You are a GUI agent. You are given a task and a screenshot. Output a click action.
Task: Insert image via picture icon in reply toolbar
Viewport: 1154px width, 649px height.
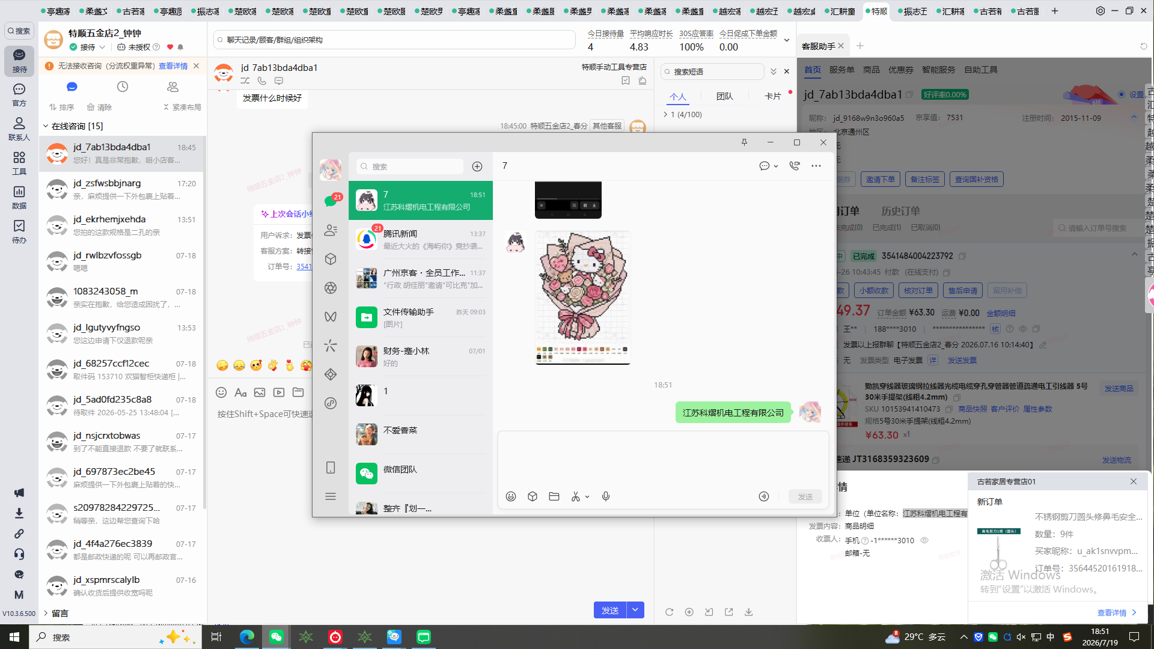260,392
